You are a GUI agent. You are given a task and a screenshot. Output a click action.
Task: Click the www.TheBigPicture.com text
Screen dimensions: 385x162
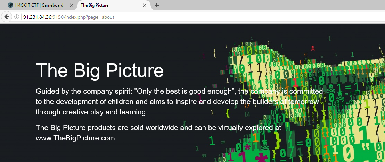point(76,138)
